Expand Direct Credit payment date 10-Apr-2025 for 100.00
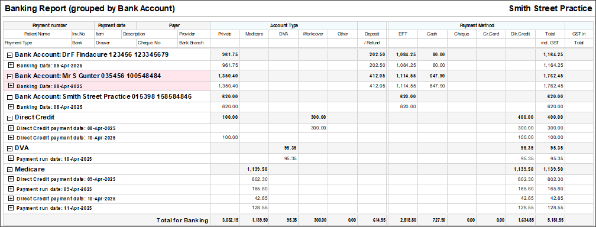The height and width of the screenshot is (227, 596). (x=11, y=138)
